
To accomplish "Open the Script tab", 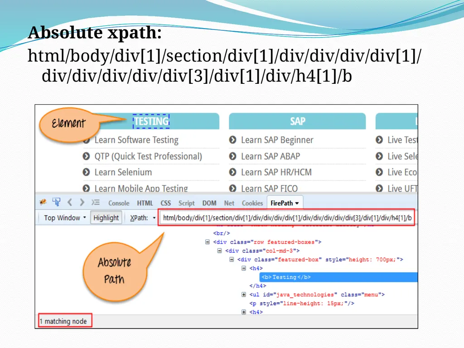I will (186, 203).
